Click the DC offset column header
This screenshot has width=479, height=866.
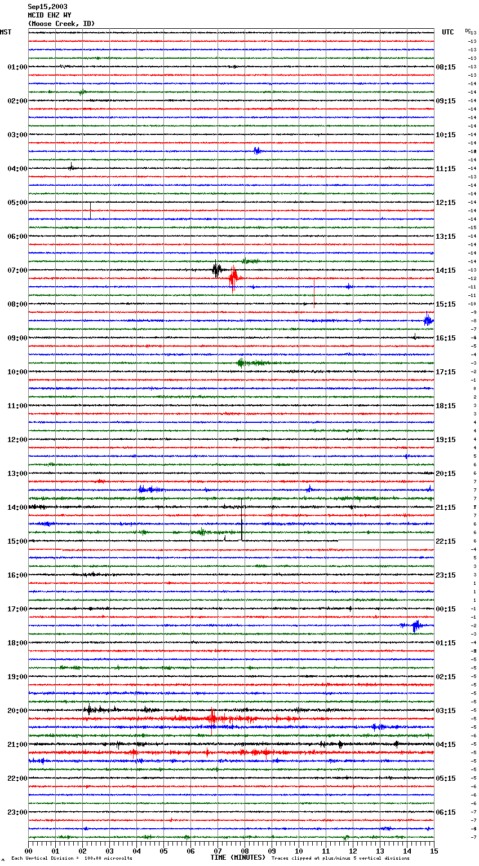(467, 30)
